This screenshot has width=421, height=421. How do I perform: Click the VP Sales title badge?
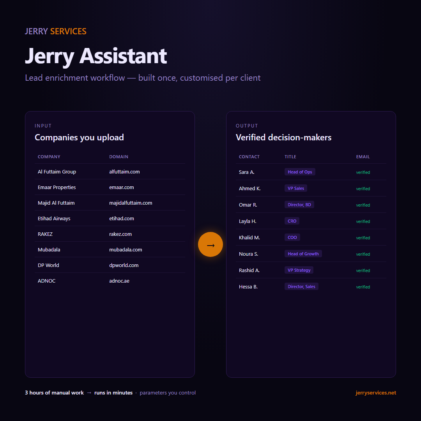(x=295, y=188)
